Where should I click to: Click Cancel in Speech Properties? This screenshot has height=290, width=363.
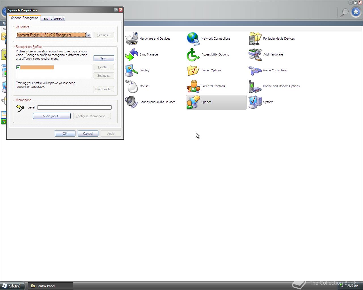pos(88,134)
